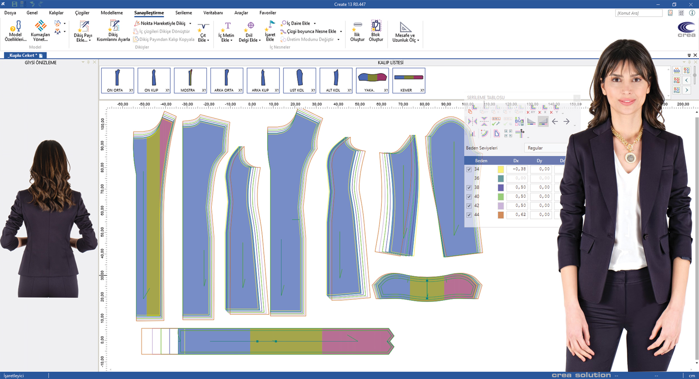This screenshot has width=699, height=379.
Task: Click the orange swatch for size 44
Action: (501, 215)
